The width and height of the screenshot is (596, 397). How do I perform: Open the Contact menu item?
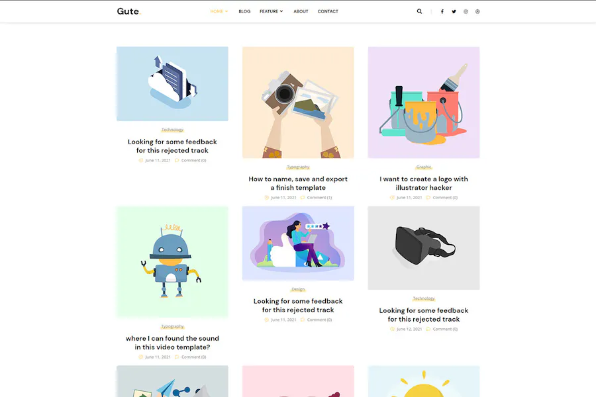point(328,11)
